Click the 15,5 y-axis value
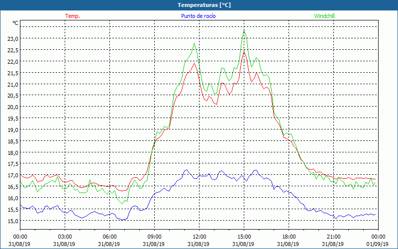This screenshot has width=398, height=249. point(13,209)
